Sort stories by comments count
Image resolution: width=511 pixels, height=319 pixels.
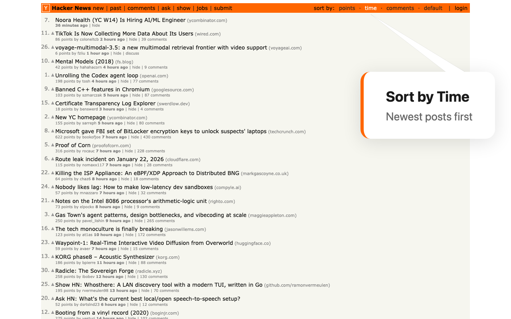[x=400, y=8]
